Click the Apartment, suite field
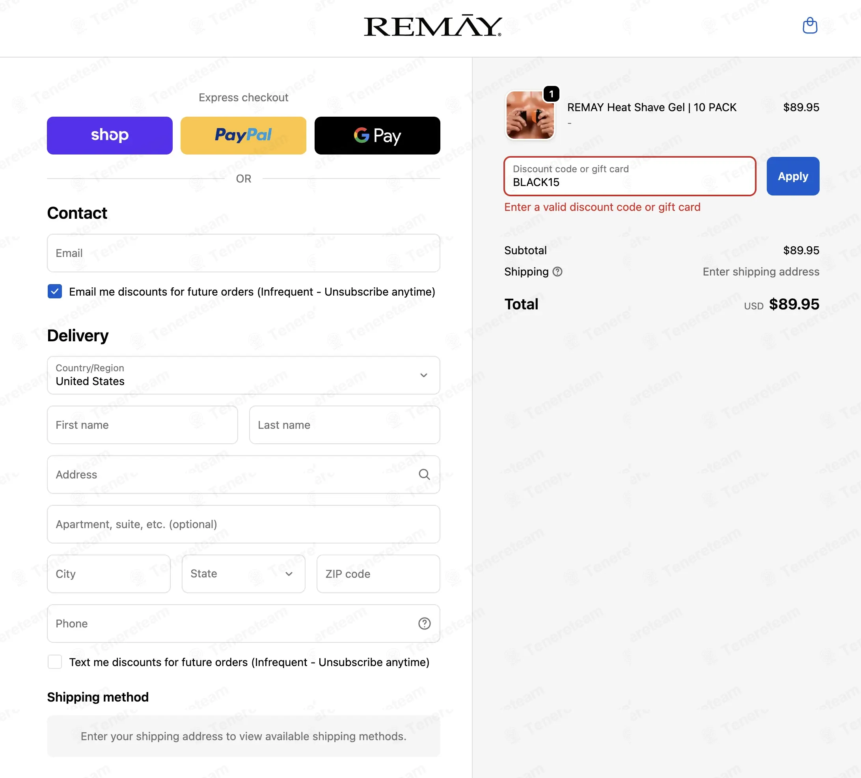The width and height of the screenshot is (861, 778). coord(244,524)
